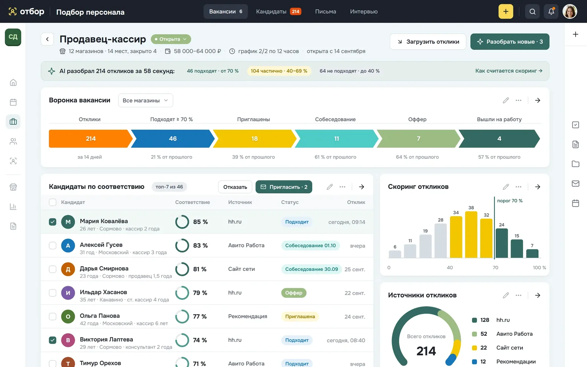
Task: Go back with the arrow beside Продавец-кассир
Action: [47, 39]
